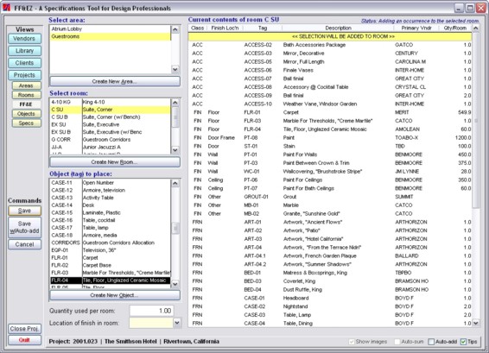This screenshot has width=489, height=353.
Task: Click Save w/Auto-add command button
Action: (x=24, y=228)
